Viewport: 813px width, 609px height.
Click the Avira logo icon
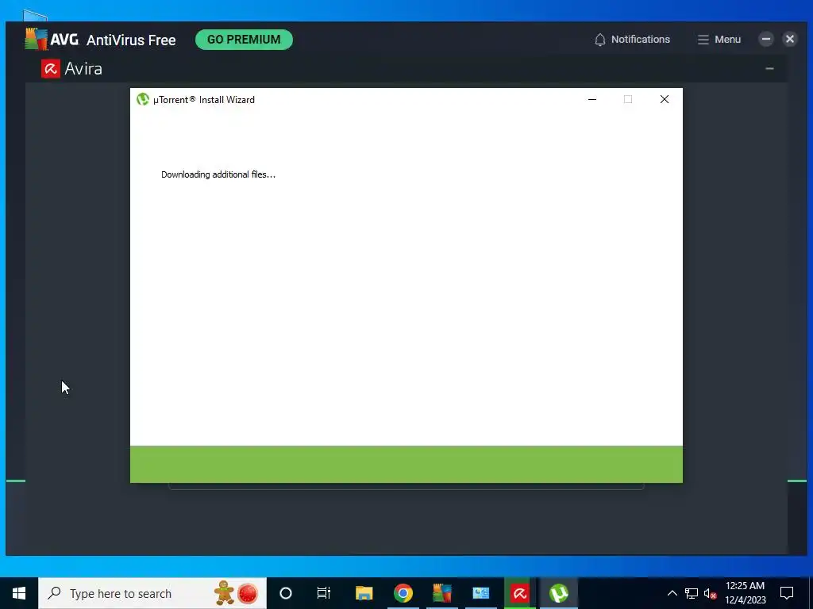pyautogui.click(x=51, y=68)
